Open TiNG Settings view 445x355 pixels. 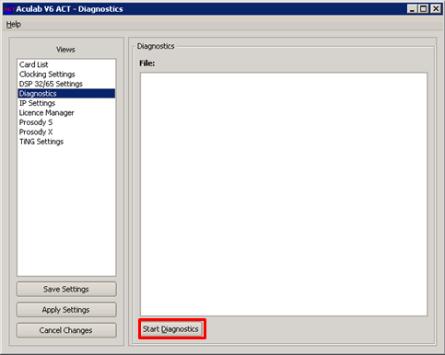point(66,142)
